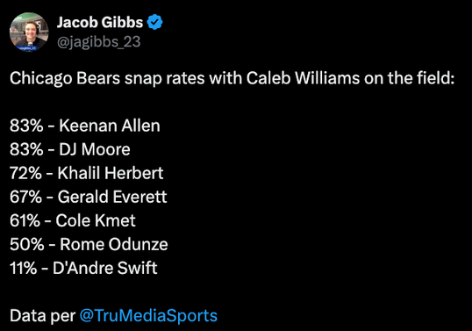Click the 72% snap rate figure

click(26, 173)
